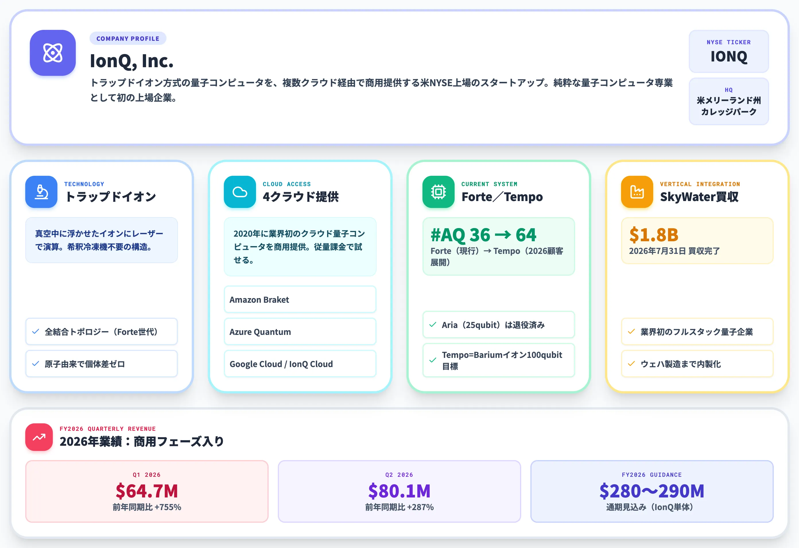Image resolution: width=799 pixels, height=548 pixels.
Task: Click checkmark beside 全結合トポロジー
Action: click(35, 332)
